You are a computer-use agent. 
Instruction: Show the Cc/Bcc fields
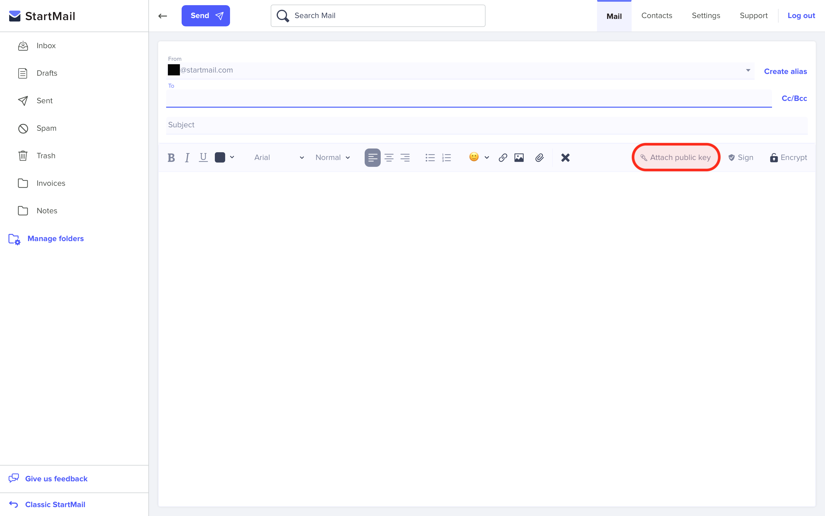pos(794,98)
